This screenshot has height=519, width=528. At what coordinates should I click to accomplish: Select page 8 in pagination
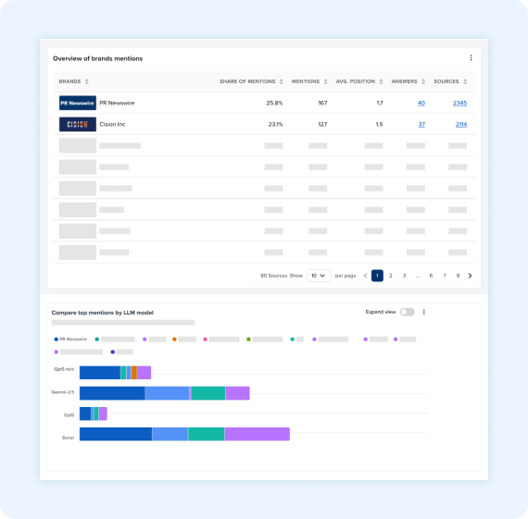458,276
